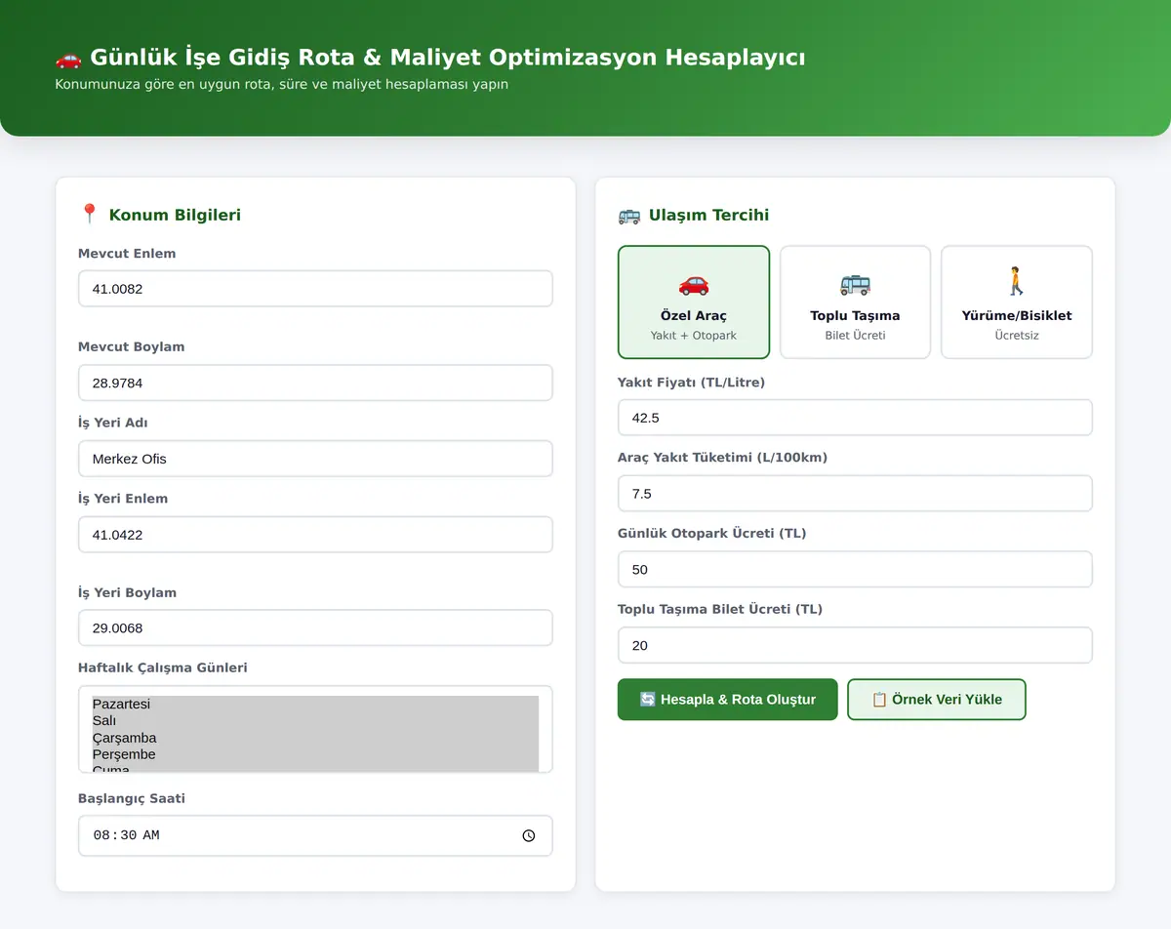Viewport: 1171px width, 929px height.
Task: Select the Toplu Taşıma transport option
Action: coord(855,303)
